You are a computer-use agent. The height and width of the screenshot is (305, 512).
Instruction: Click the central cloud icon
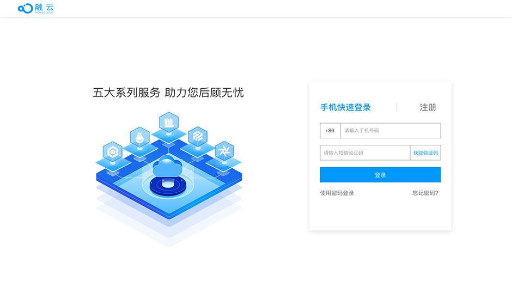pyautogui.click(x=168, y=166)
